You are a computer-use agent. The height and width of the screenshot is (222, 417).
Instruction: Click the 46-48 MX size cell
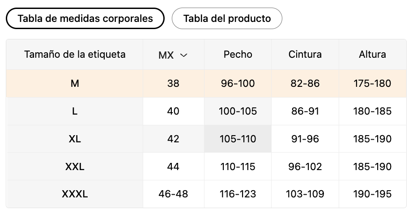174,194
